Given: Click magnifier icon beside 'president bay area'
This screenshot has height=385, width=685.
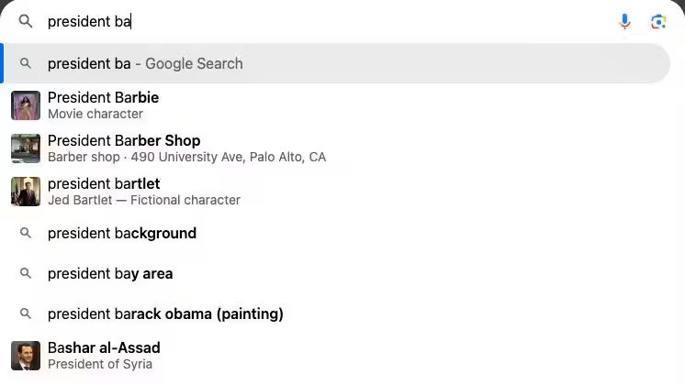Looking at the screenshot, I should pyautogui.click(x=26, y=273).
